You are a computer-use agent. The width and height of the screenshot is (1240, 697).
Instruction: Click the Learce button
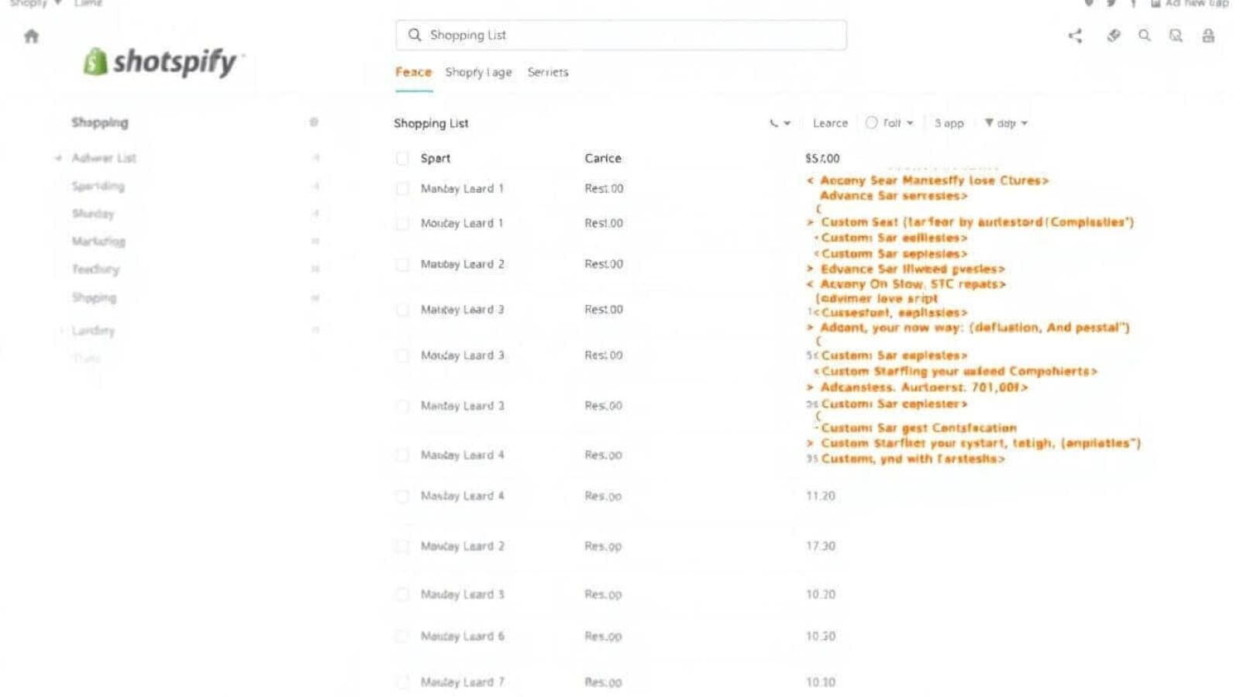click(x=830, y=123)
